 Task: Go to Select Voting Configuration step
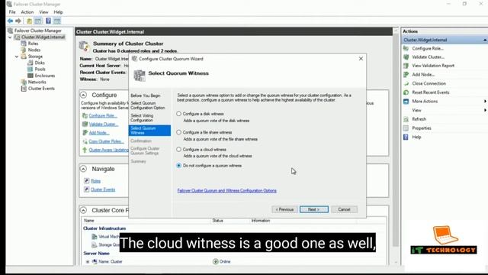coord(142,118)
